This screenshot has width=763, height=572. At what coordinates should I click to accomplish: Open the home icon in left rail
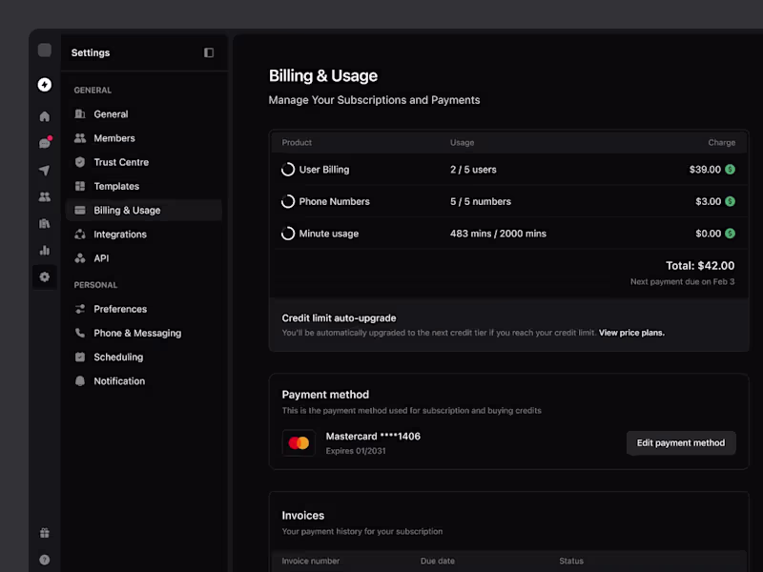[45, 116]
